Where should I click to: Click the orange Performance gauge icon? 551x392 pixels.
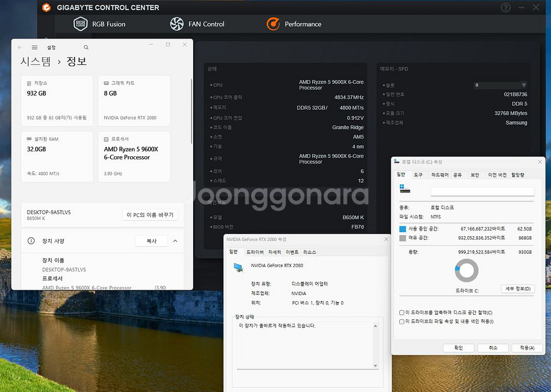tap(273, 24)
